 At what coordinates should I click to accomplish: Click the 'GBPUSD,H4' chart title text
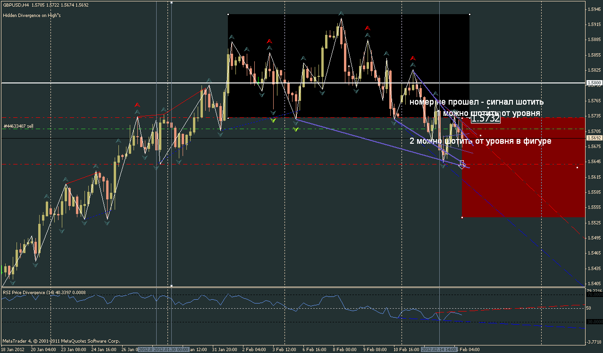[x=16, y=5]
